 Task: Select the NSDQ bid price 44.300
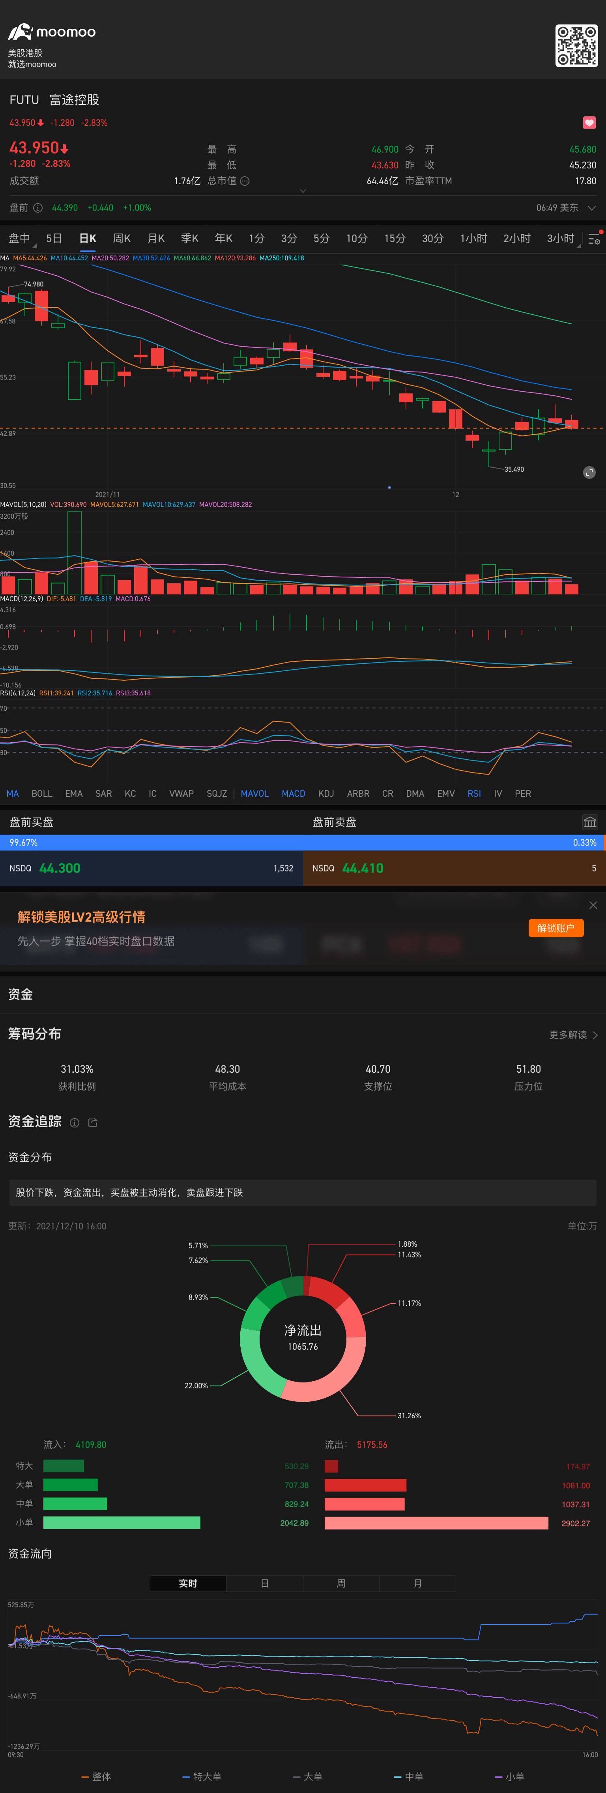coord(60,868)
